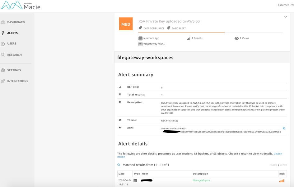The image size is (294, 187).
Task: Click the S3 object type icon
Action: 135,181
